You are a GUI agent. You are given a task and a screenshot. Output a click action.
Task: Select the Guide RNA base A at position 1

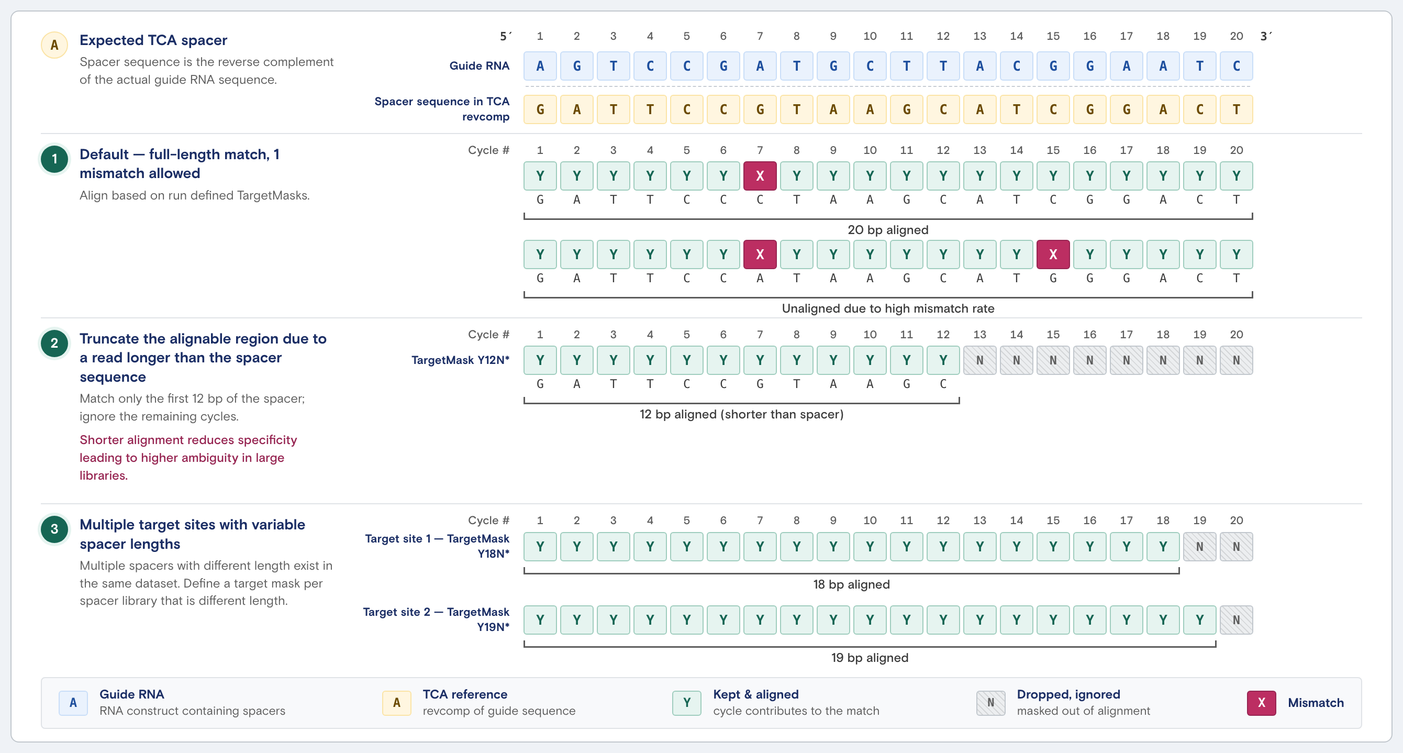(x=540, y=66)
